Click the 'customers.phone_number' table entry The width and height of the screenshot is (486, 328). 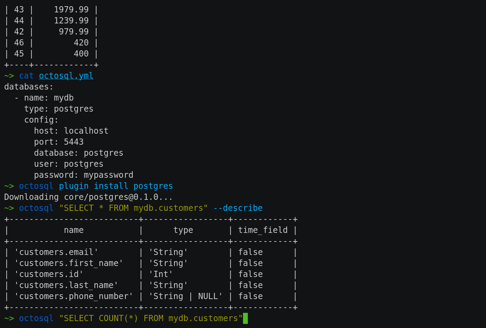[74, 296]
